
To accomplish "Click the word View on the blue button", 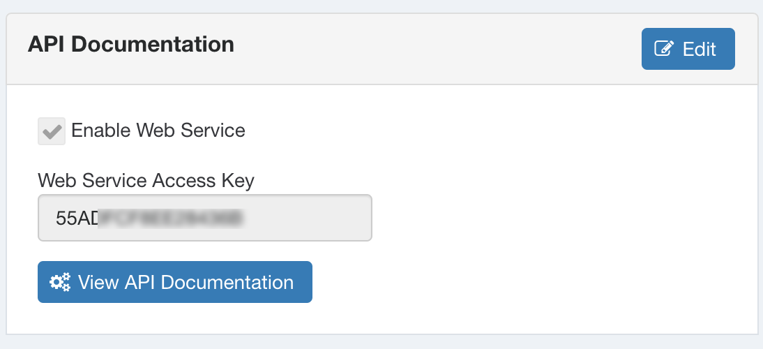I will [x=98, y=283].
